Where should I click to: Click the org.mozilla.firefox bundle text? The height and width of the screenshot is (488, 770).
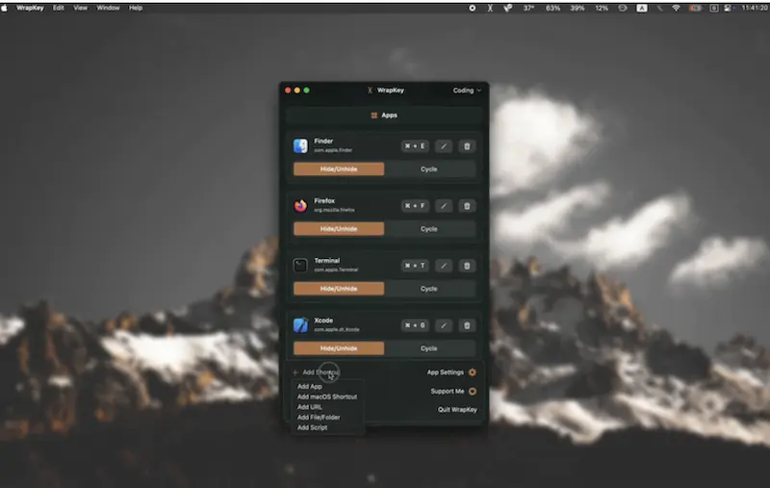tap(334, 210)
